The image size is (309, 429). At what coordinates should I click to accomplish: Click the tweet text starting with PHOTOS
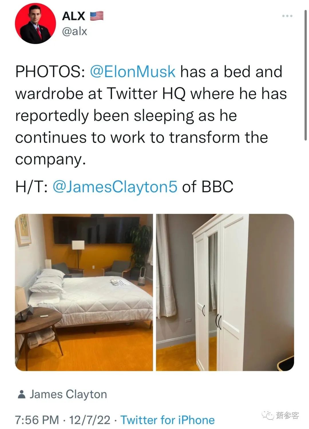click(151, 115)
